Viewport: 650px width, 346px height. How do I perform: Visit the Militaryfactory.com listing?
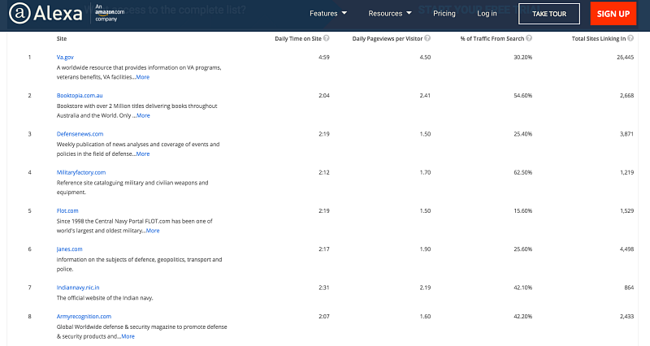coord(82,172)
